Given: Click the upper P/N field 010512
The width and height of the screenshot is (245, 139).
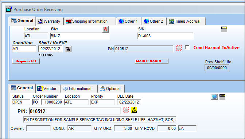Looking at the screenshot, I should (144, 49).
